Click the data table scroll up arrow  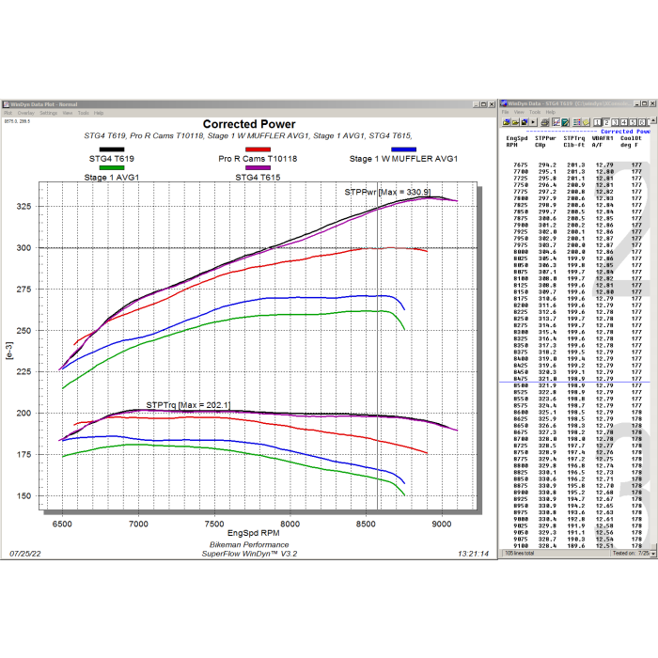653,119
